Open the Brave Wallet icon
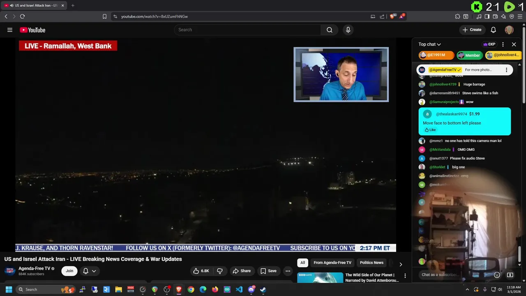The width and height of the screenshot is (526, 296). pyautogui.click(x=495, y=16)
